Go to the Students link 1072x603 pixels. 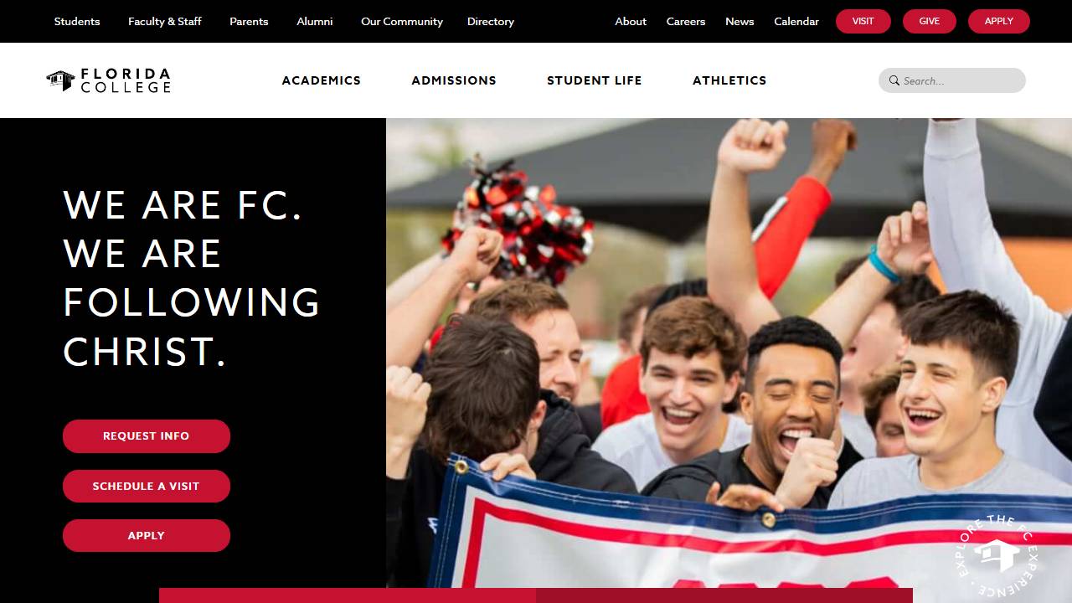click(77, 22)
